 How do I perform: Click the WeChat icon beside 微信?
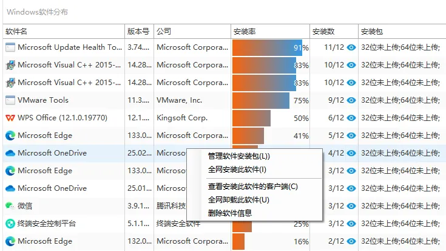point(10,205)
